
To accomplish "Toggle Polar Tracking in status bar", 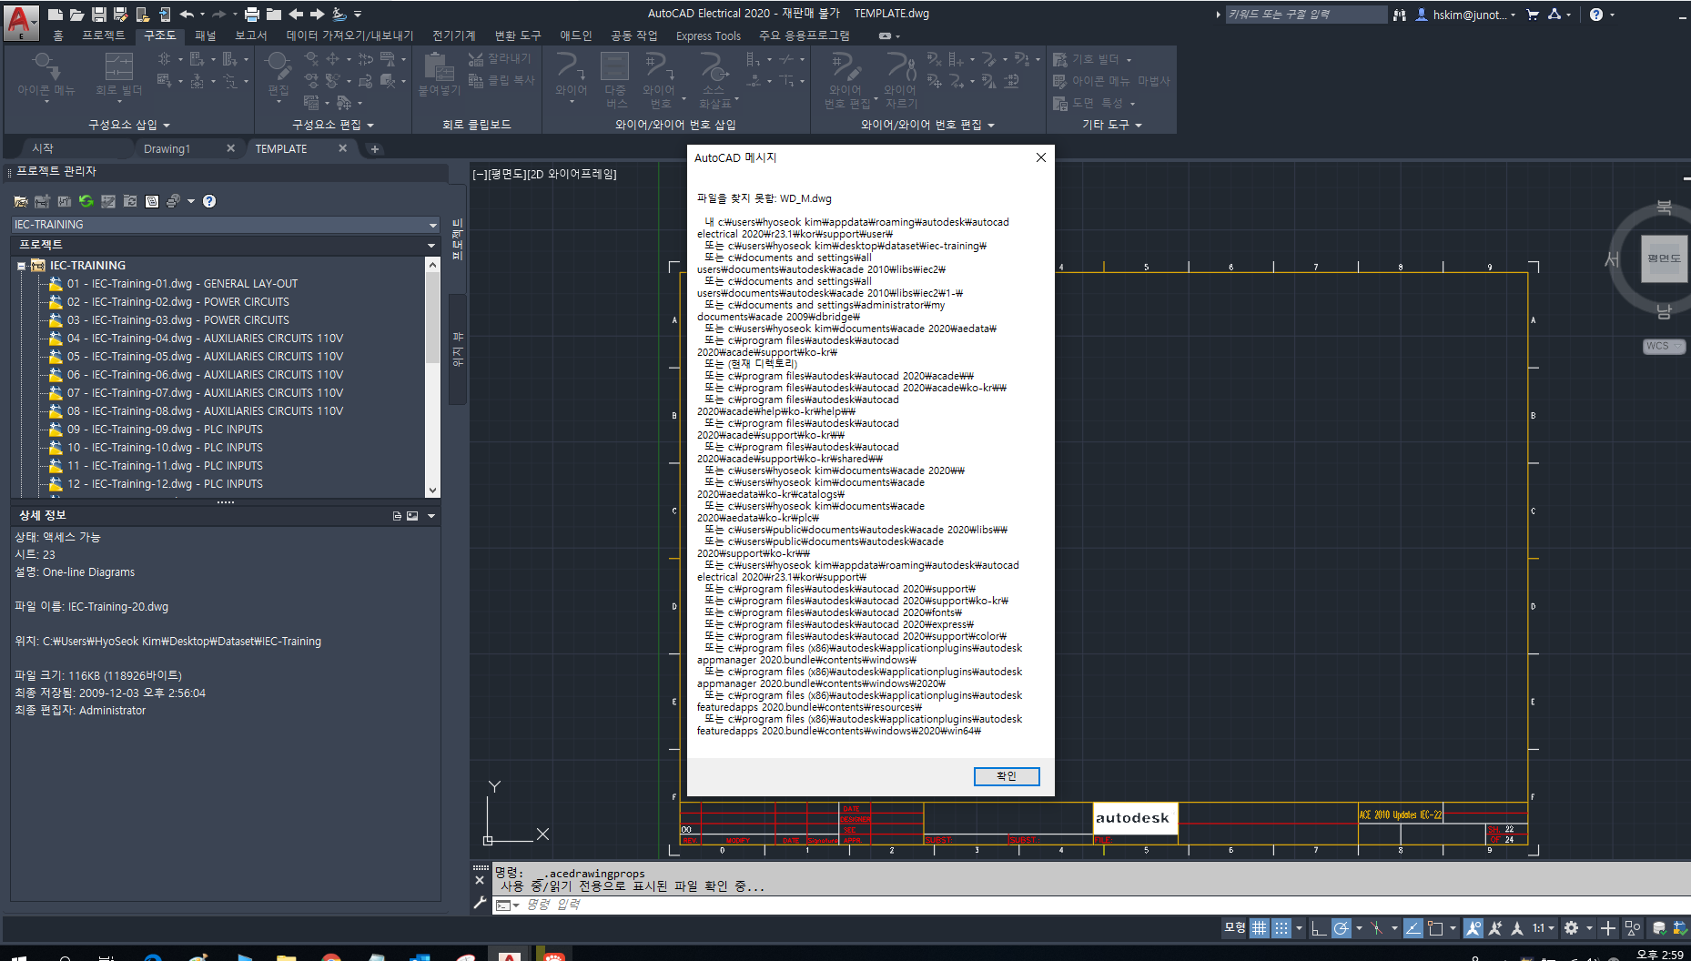I will pos(1342,927).
